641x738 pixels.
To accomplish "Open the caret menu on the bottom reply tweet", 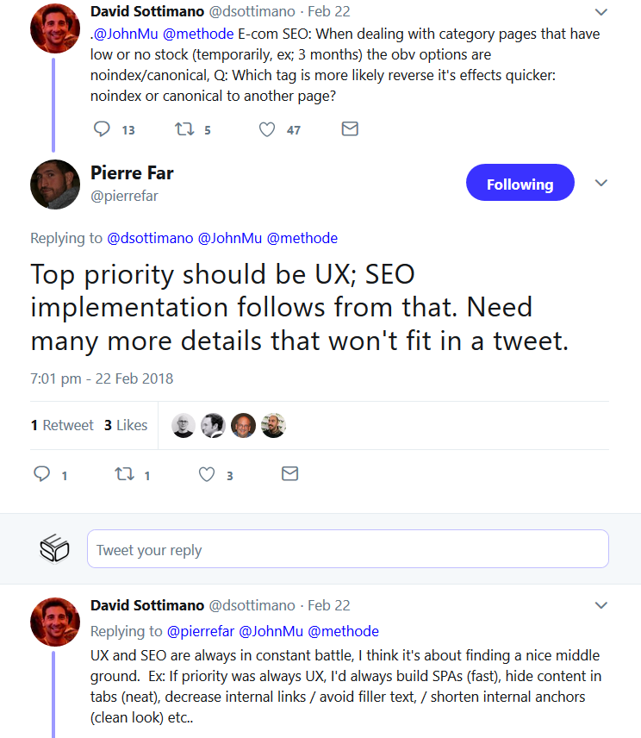I will point(601,605).
